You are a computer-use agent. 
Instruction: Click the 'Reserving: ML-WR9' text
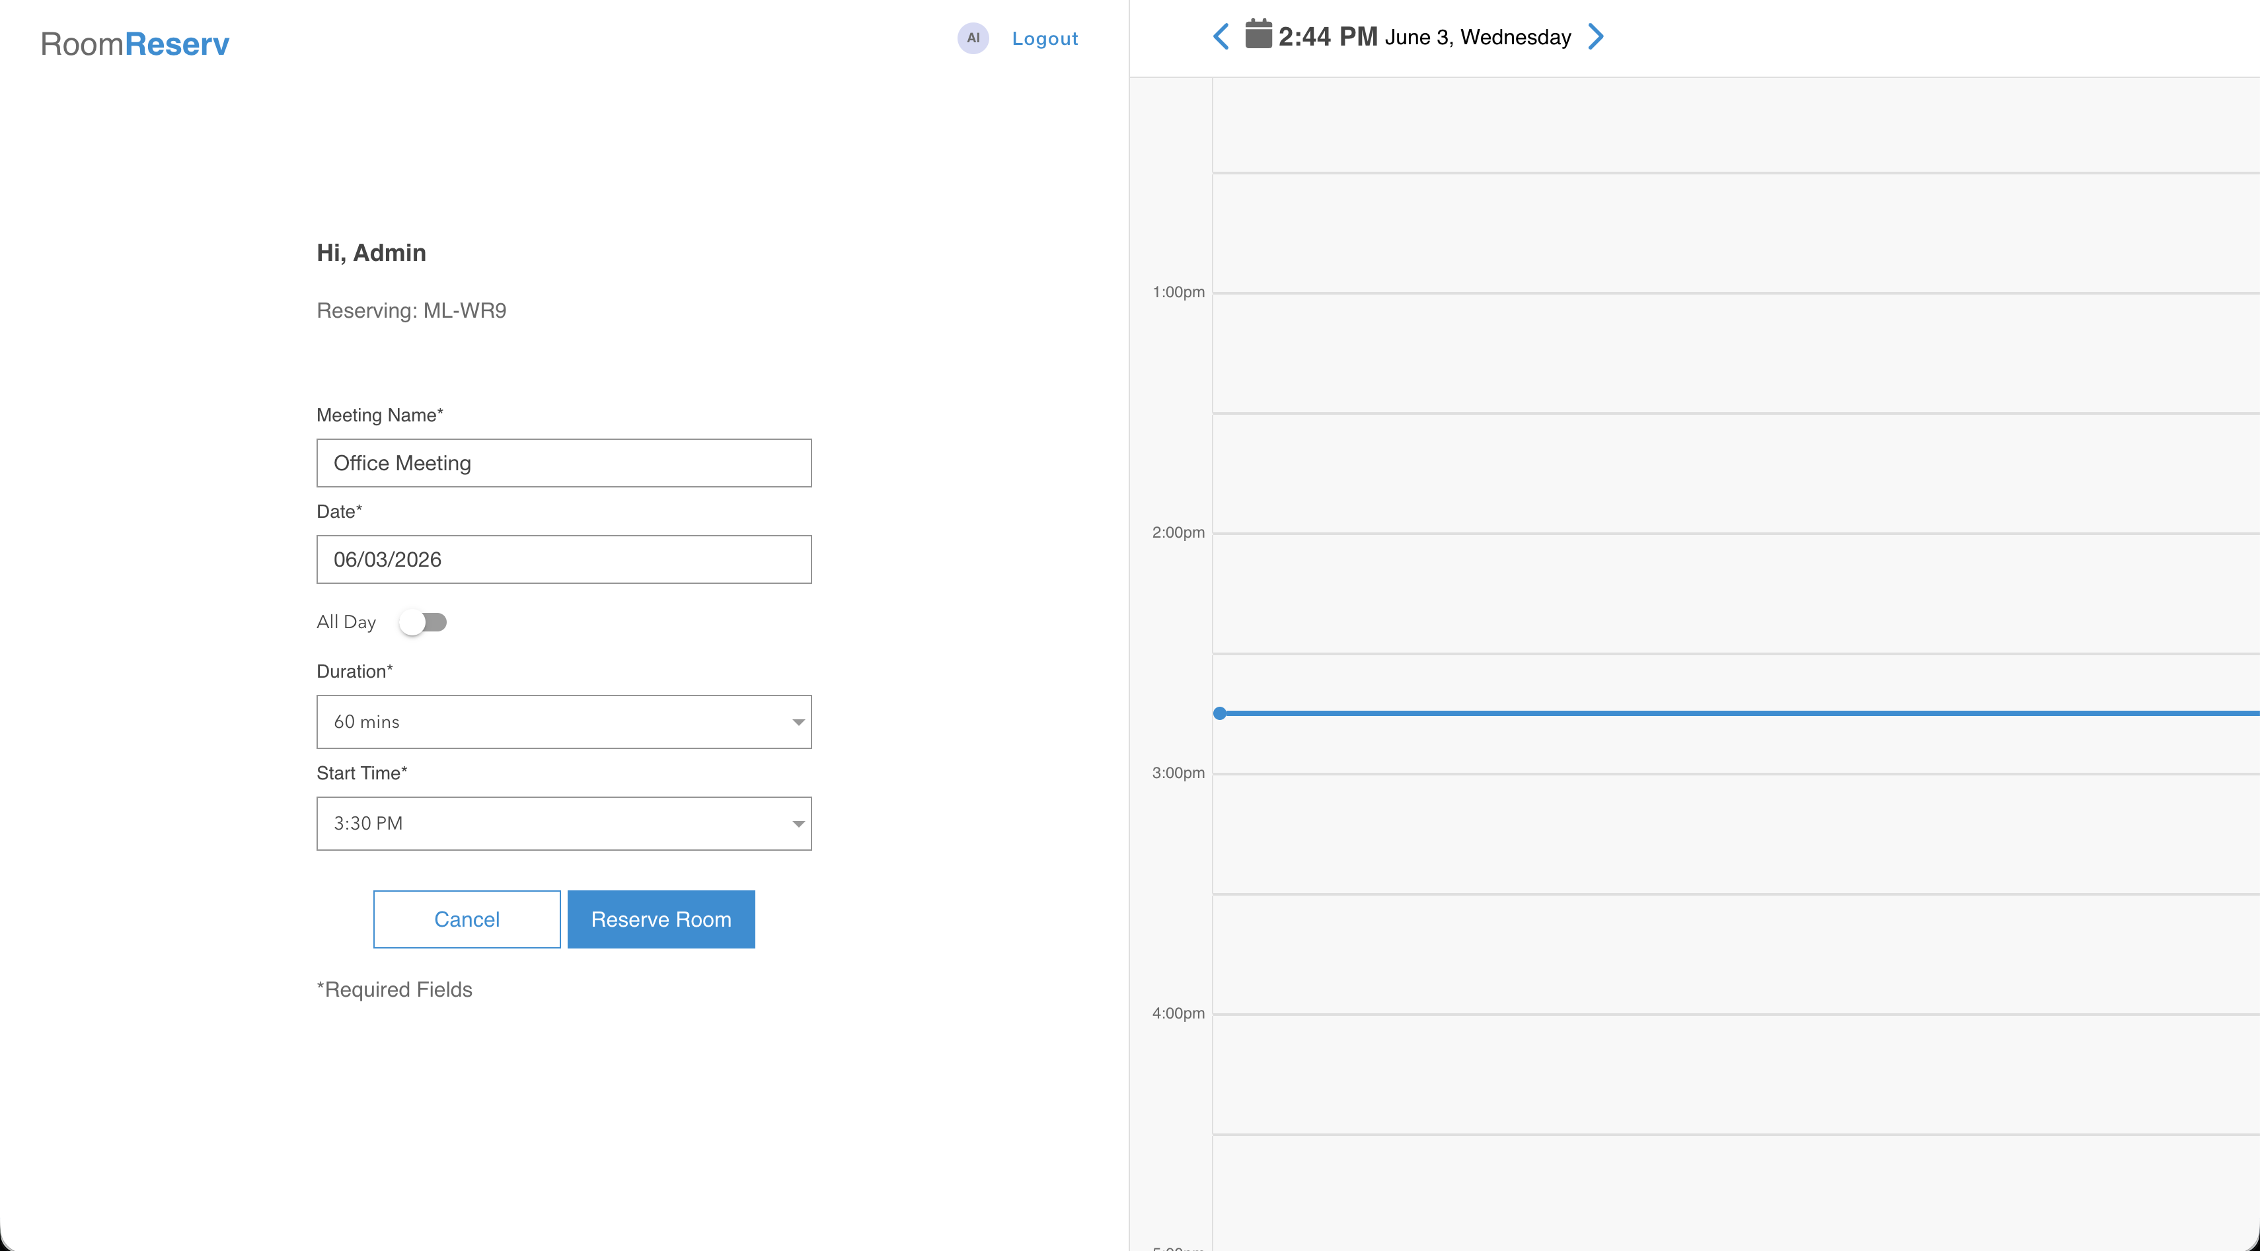[x=412, y=310]
